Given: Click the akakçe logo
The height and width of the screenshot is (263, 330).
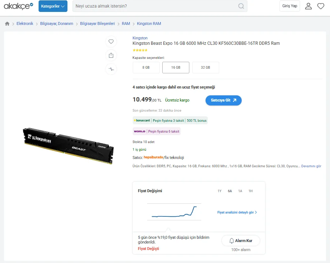Looking at the screenshot, I should (x=18, y=6).
